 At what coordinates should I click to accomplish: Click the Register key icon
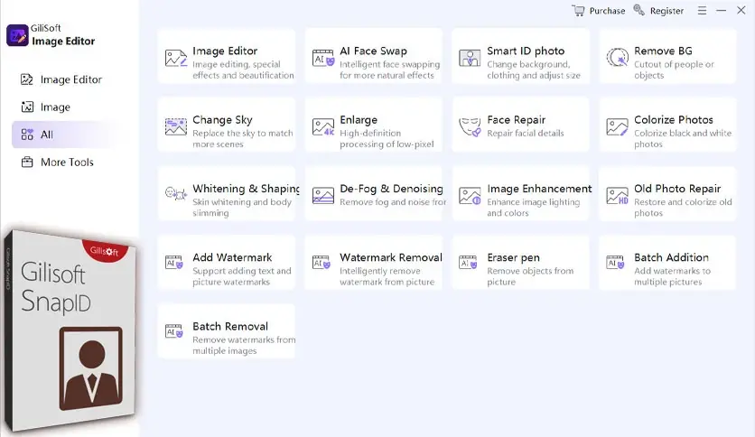pyautogui.click(x=639, y=10)
